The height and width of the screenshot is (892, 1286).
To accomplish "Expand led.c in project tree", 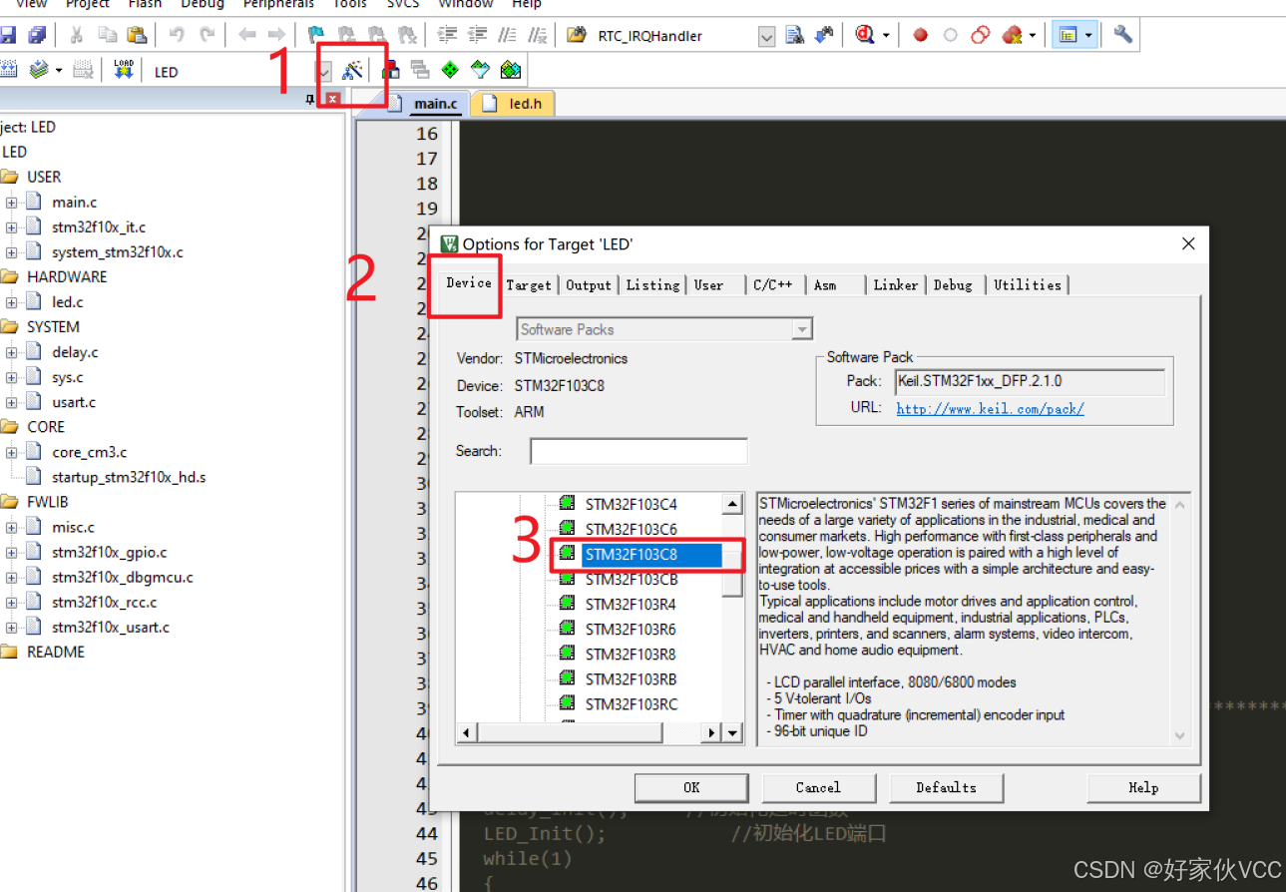I will click(11, 302).
